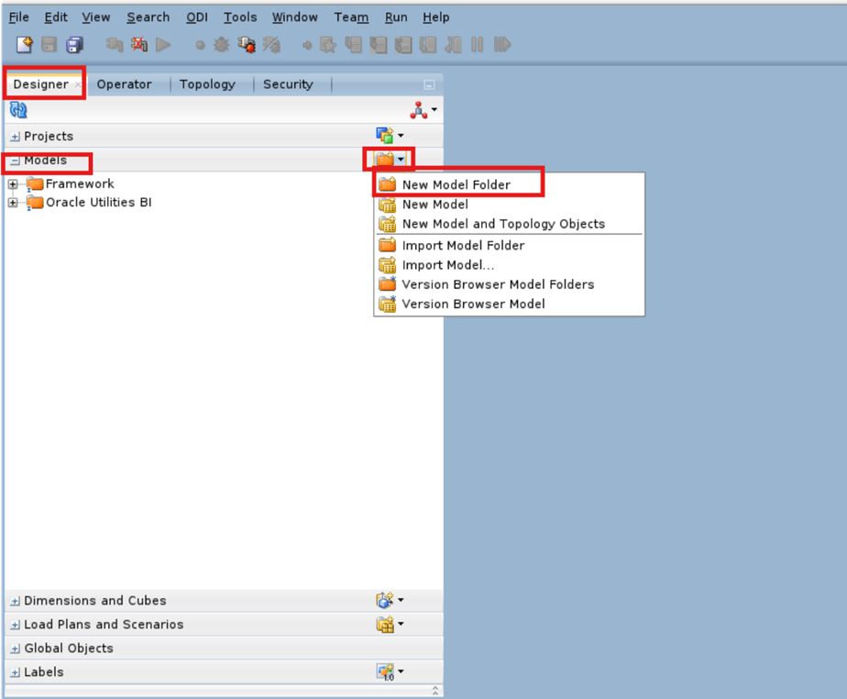Click the New Project icon beside Projects
The height and width of the screenshot is (699, 847).
[x=386, y=135]
